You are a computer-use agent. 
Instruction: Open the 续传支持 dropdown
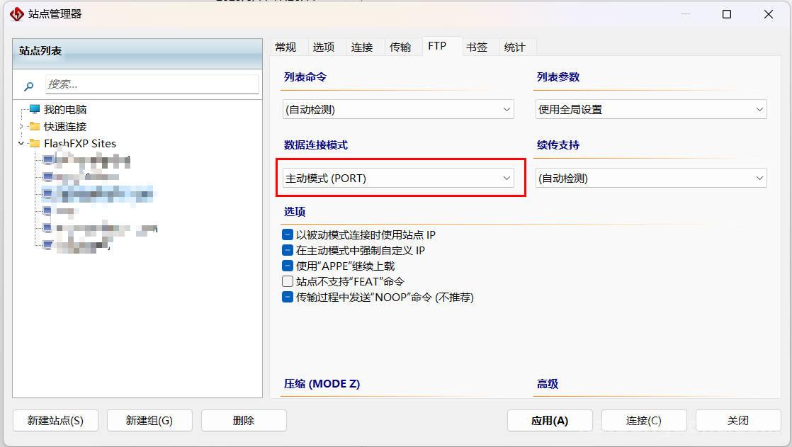point(651,178)
